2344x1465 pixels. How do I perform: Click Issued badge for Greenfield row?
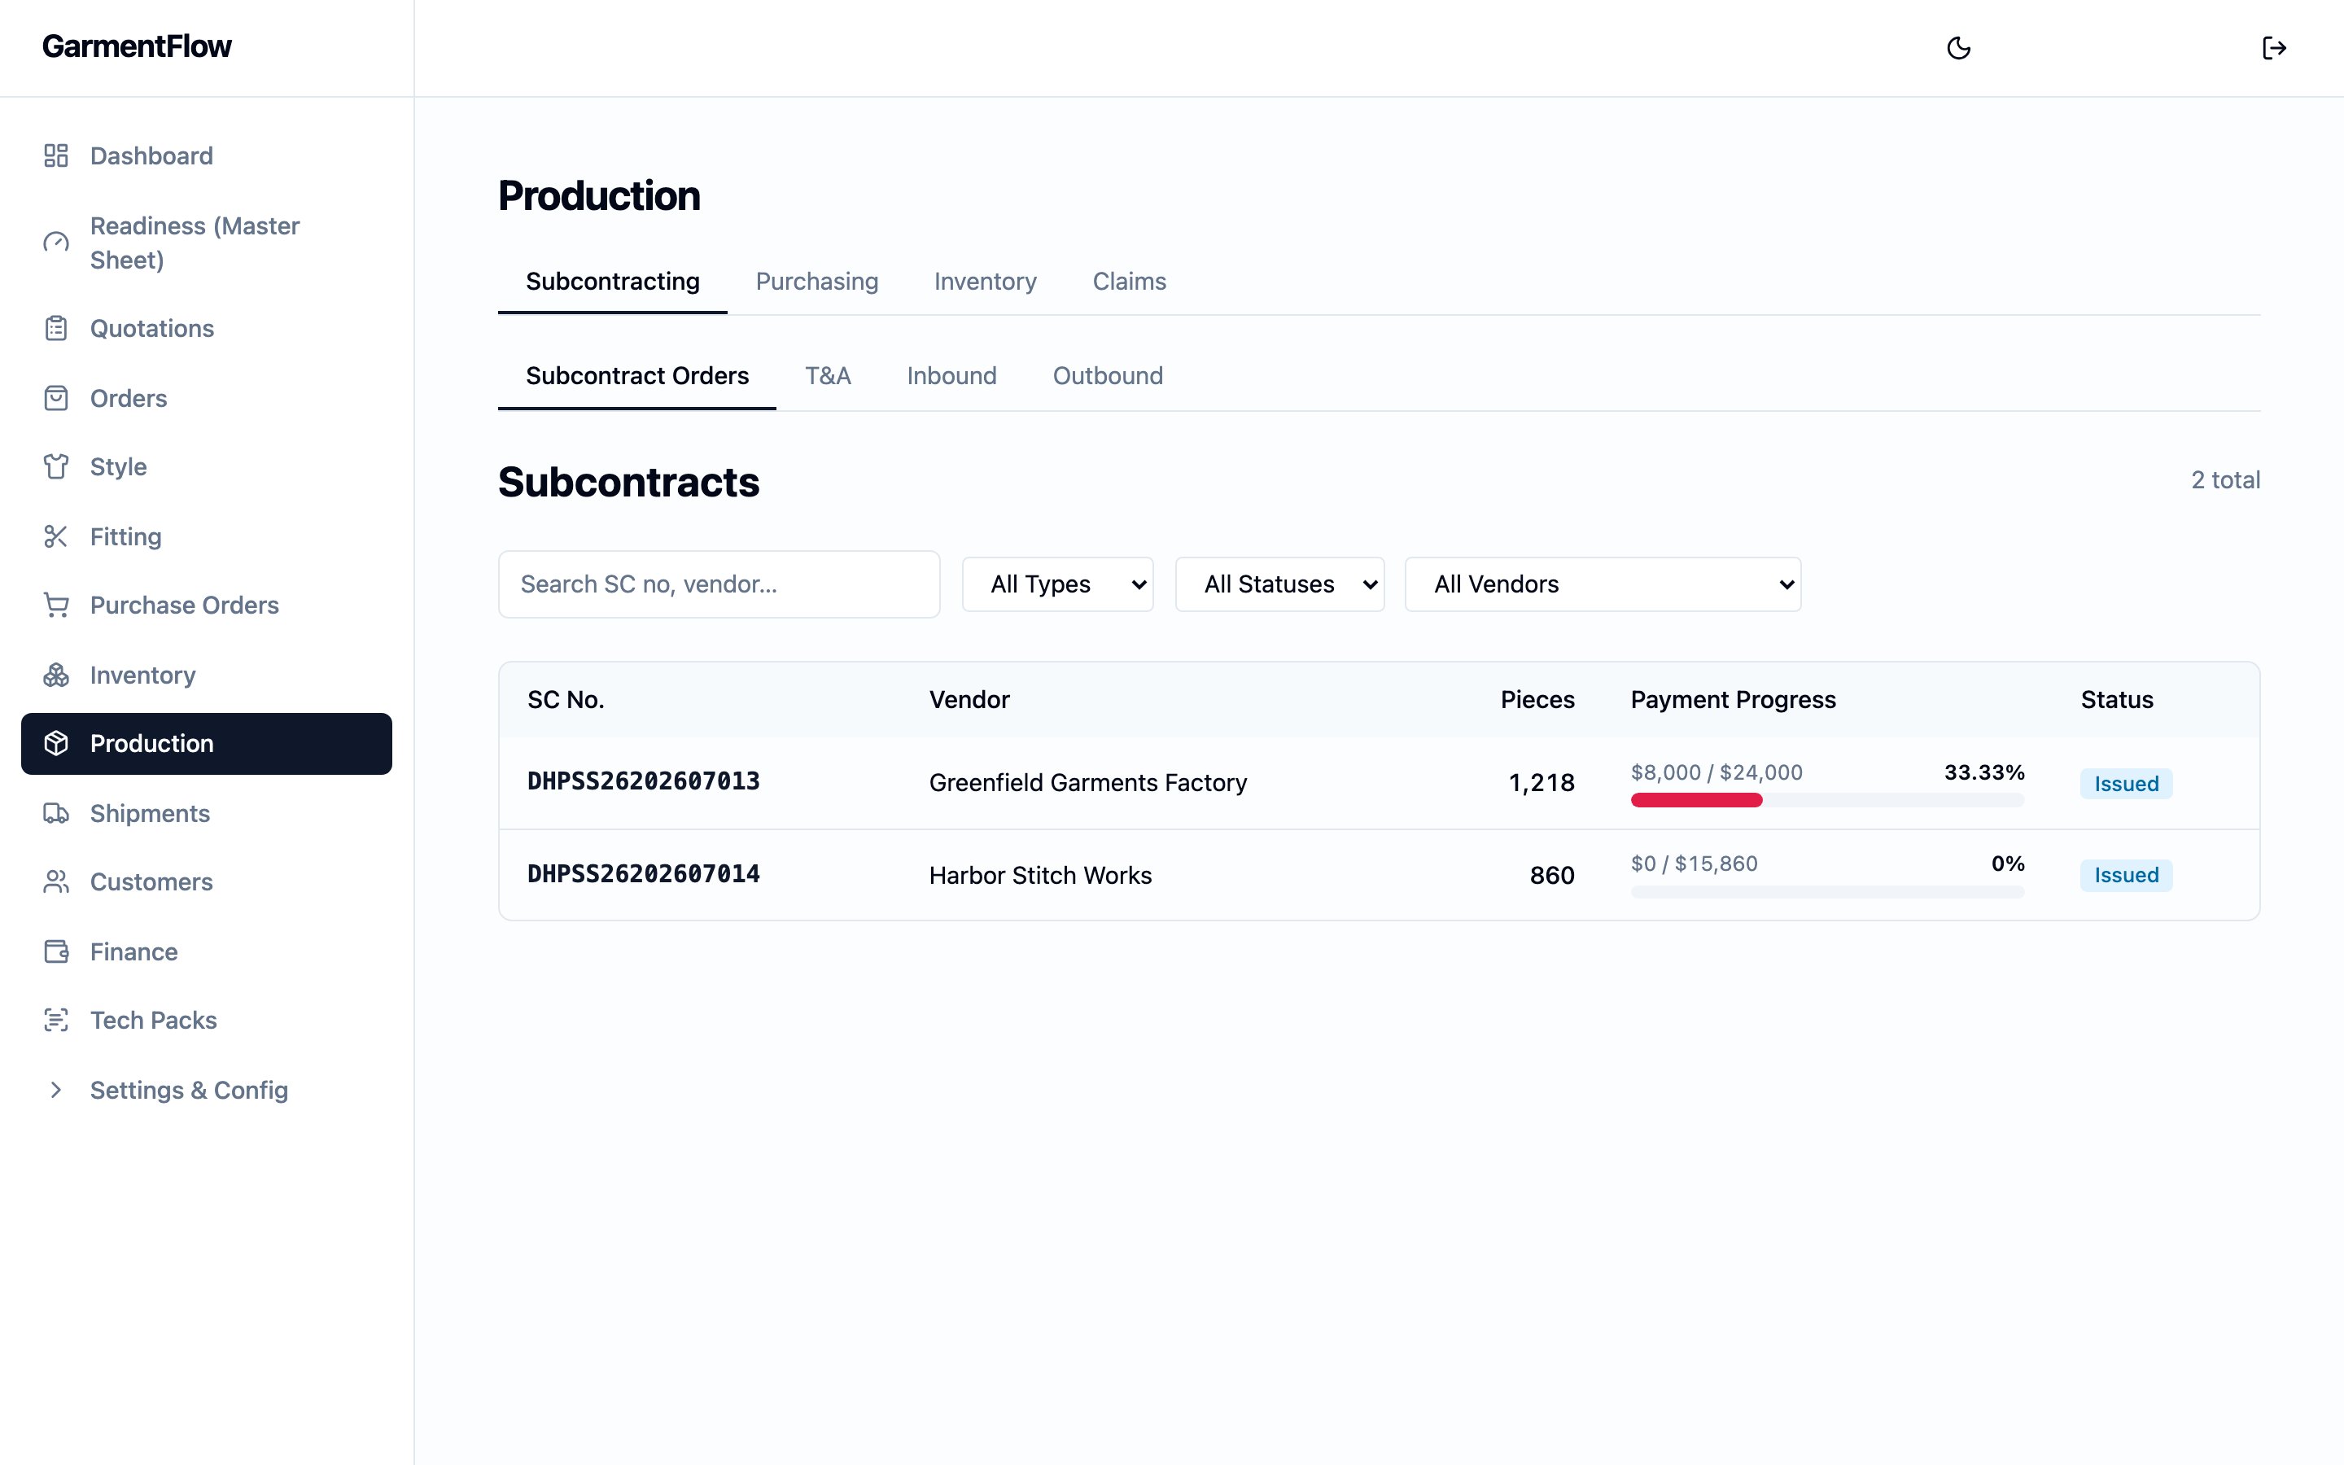[2126, 784]
